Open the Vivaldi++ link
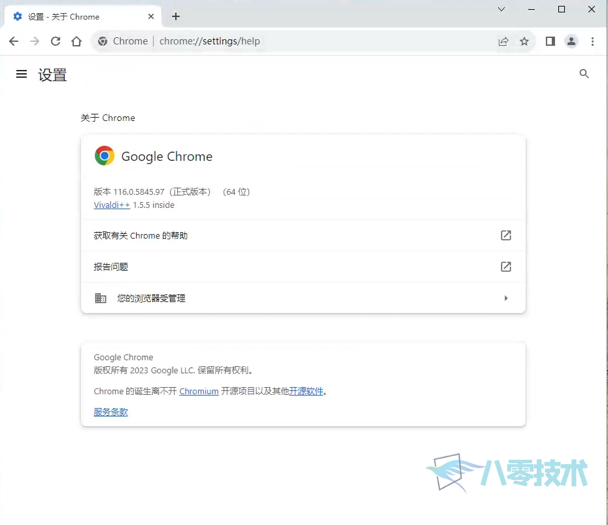The image size is (608, 525). (112, 205)
